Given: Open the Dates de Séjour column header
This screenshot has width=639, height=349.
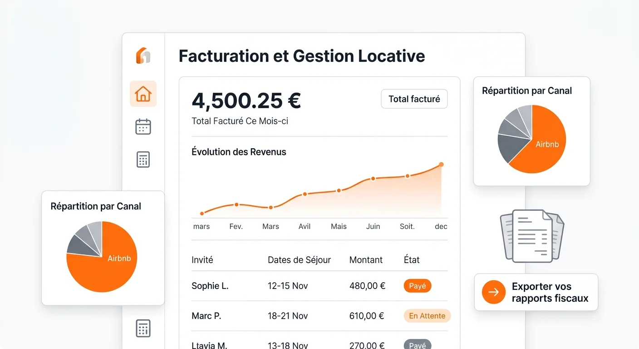Looking at the screenshot, I should click(x=299, y=259).
